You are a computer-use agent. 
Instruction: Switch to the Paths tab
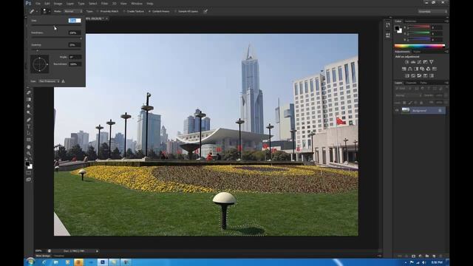point(423,83)
